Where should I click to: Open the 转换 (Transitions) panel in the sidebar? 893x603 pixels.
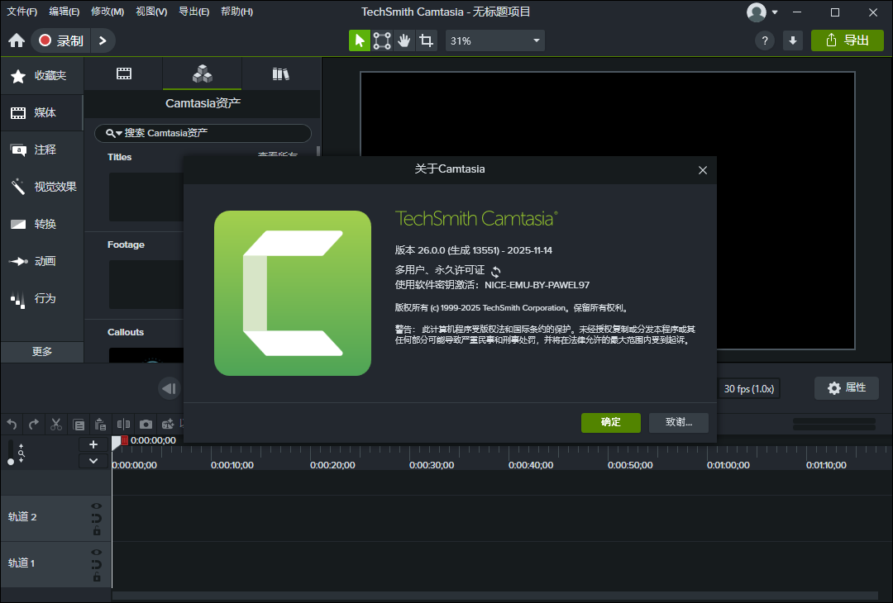point(42,224)
